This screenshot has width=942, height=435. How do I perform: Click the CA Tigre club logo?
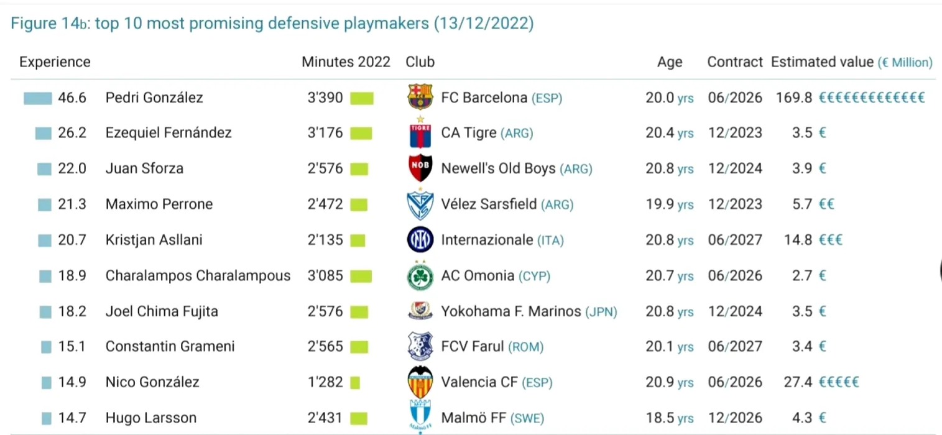(420, 133)
